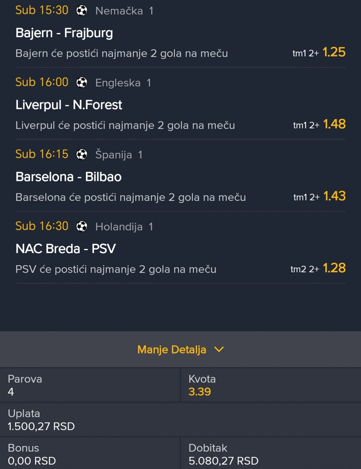The image size is (361, 469).
Task: Click the Bonus amount 0,00 RSD
Action: click(x=32, y=461)
